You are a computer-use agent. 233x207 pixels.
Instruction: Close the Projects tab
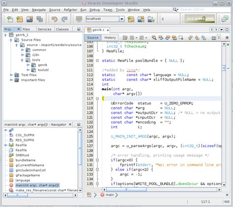coord(19,29)
